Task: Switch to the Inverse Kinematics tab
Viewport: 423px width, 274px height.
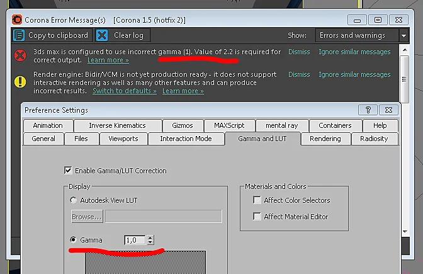Action: [x=117, y=125]
